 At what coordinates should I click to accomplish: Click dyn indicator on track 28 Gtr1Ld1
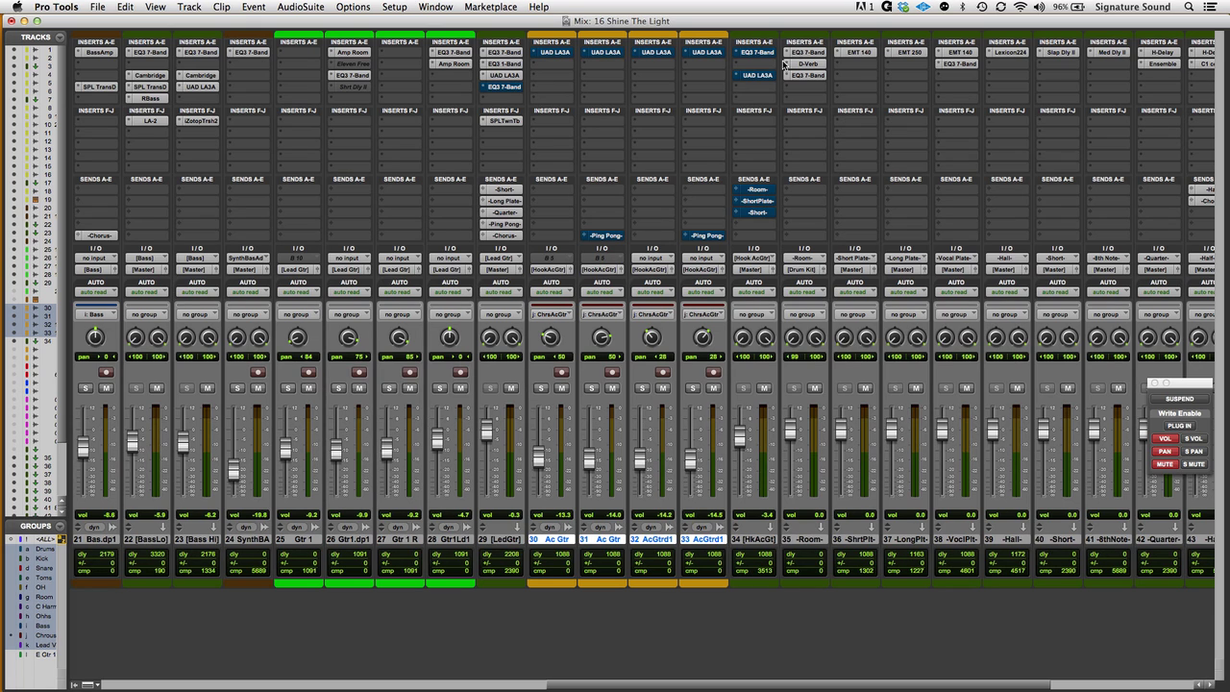[448, 527]
